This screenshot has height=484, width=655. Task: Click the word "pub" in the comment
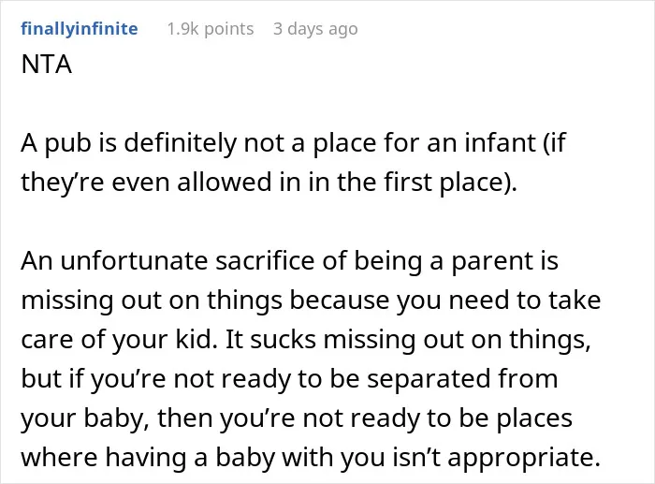(67, 143)
